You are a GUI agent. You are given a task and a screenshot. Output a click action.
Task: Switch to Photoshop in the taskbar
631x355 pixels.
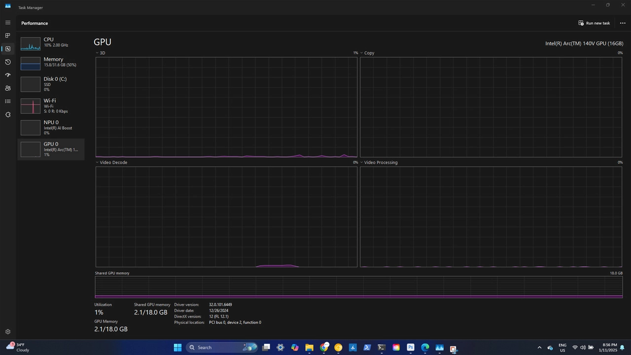(411, 348)
